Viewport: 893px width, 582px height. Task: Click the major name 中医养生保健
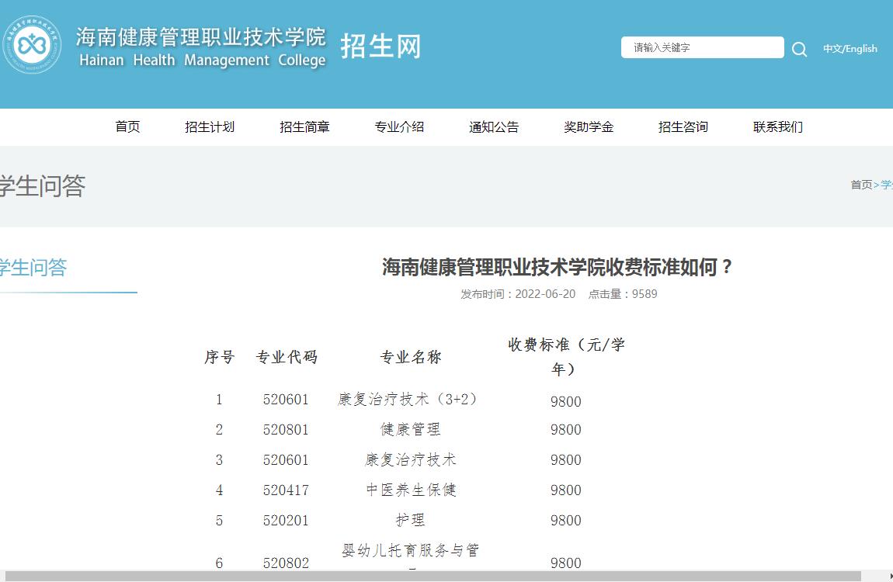pos(411,490)
